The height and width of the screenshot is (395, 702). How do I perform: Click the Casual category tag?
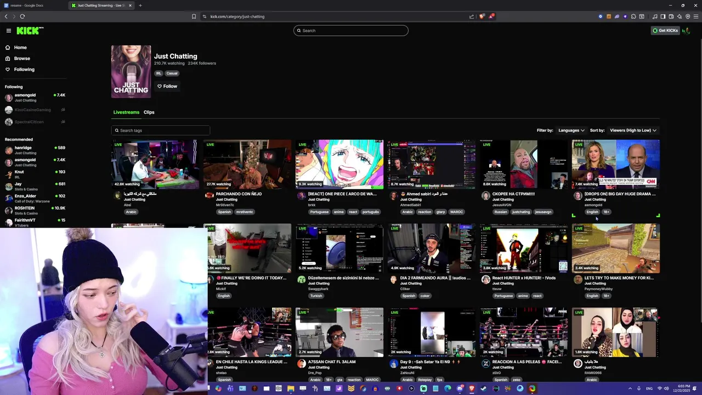pos(172,73)
